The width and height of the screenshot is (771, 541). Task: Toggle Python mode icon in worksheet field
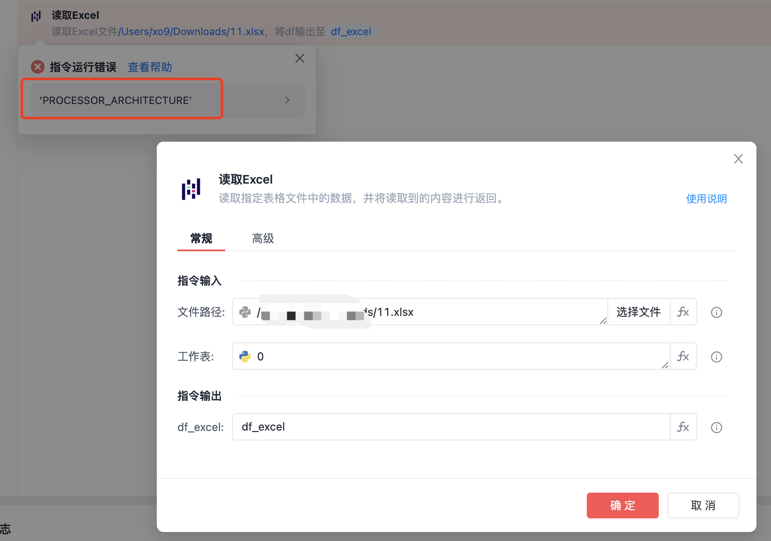tap(245, 357)
